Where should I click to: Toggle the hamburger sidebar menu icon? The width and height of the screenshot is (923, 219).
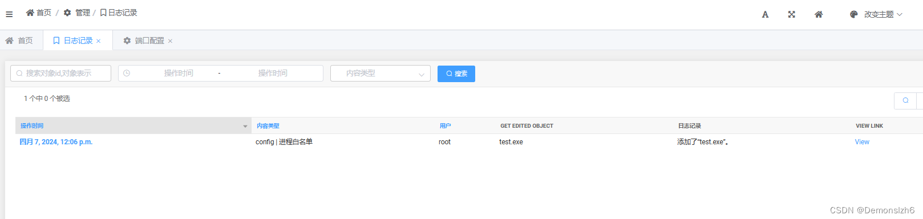9,14
